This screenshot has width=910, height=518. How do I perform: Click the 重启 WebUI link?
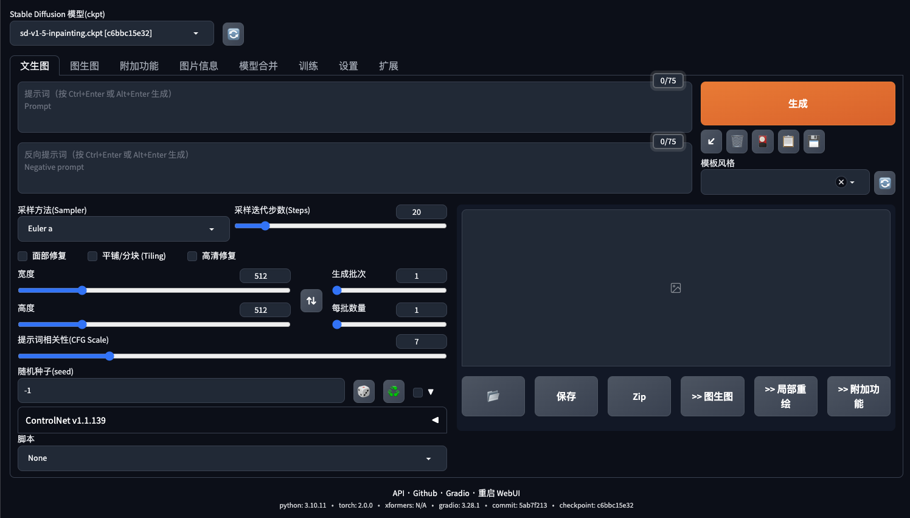499,494
